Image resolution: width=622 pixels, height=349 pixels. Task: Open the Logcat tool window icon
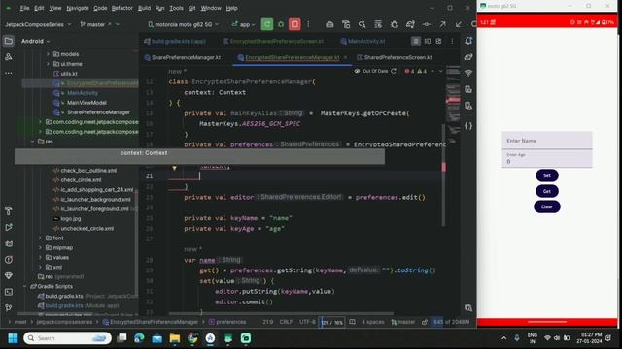pyautogui.click(x=9, y=243)
